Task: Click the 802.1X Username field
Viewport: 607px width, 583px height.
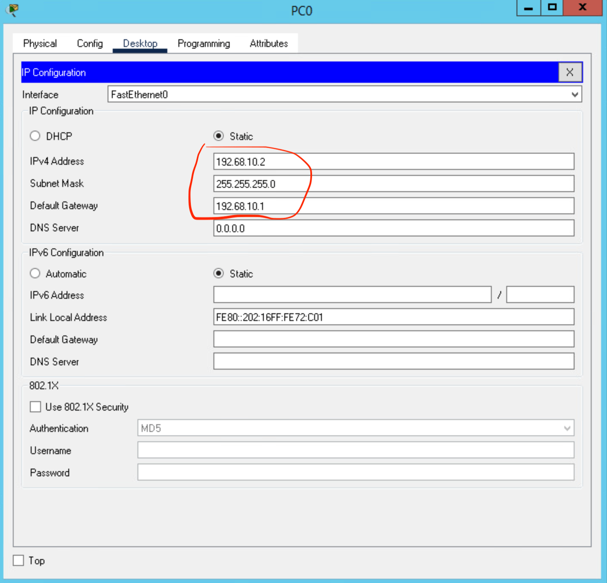Action: 356,450
